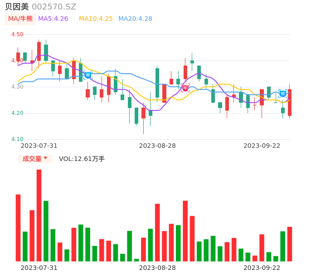Click the 2023-09-22 date under the price chart

pos(262,146)
